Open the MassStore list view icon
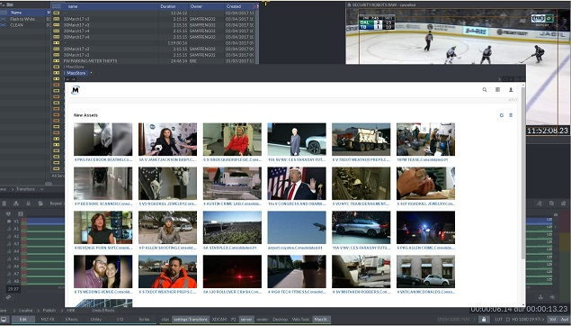This screenshot has height=326, width=571. (497, 90)
